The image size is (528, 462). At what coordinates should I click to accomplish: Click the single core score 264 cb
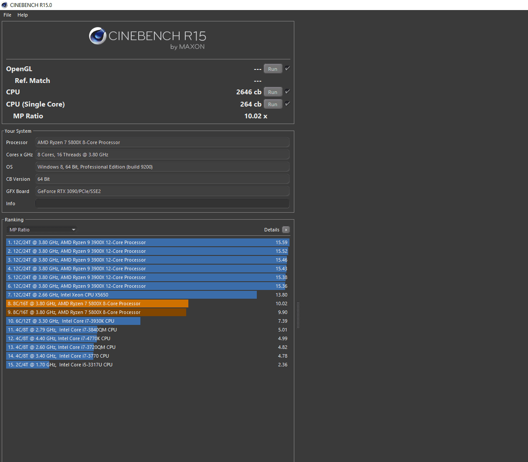[x=251, y=104]
